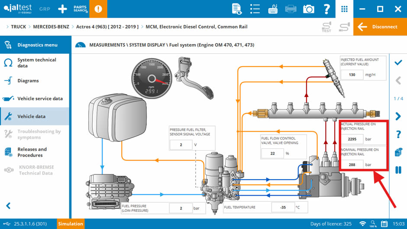The width and height of the screenshot is (407, 229).
Task: Open the GRP section
Action: (45, 9)
